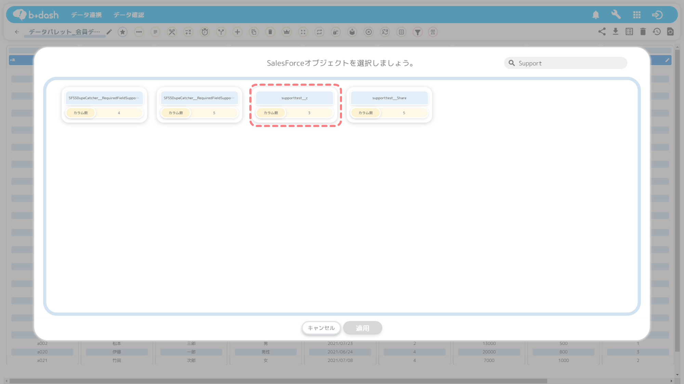Click the plain trash icon beside history
This screenshot has width=684, height=384.
[643, 32]
